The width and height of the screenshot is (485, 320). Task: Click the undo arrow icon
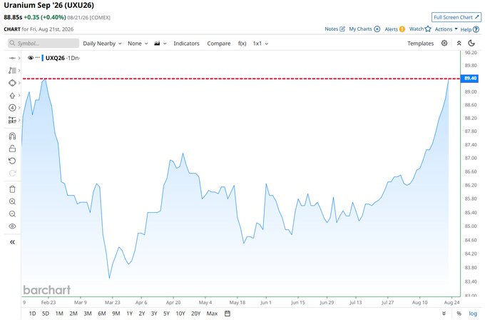click(x=12, y=161)
